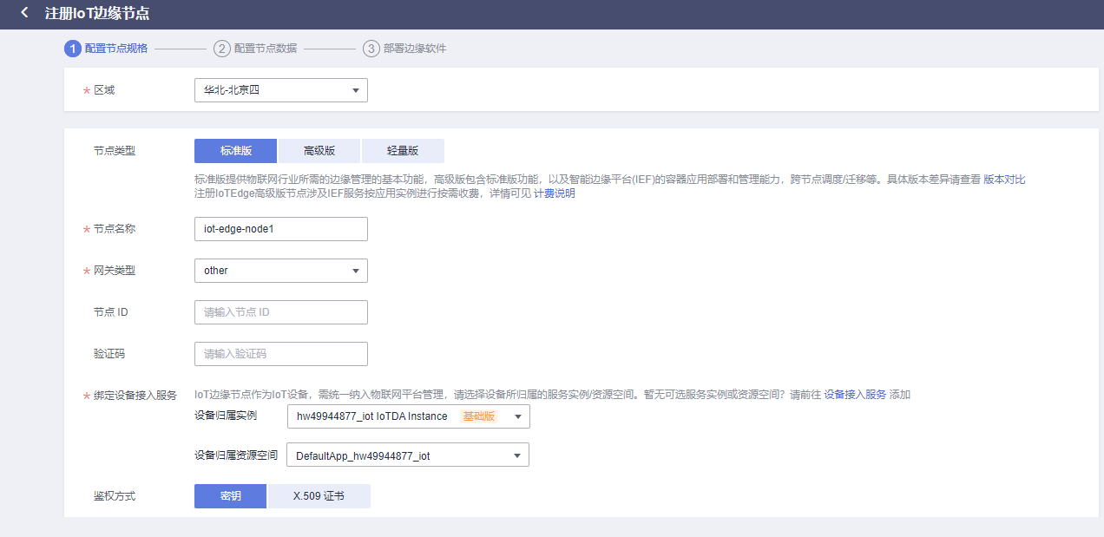
Task: Click the 基础版 badge in instance dropdown
Action: pos(479,416)
